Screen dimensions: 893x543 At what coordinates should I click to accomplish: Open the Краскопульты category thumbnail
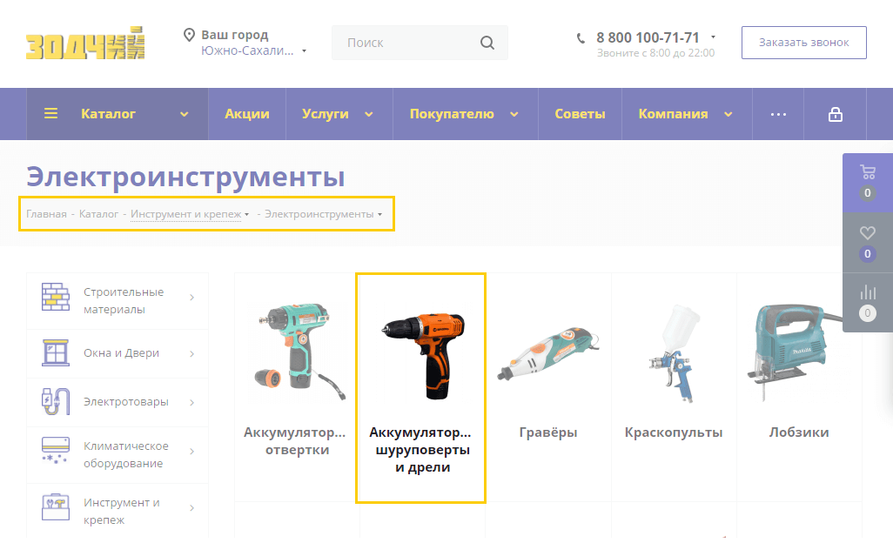674,357
